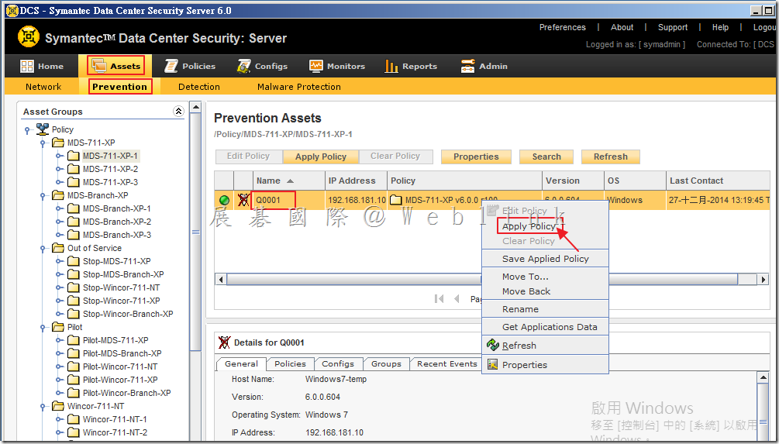779x444 pixels.
Task: Click the Out of Service folder icon
Action: [58, 248]
